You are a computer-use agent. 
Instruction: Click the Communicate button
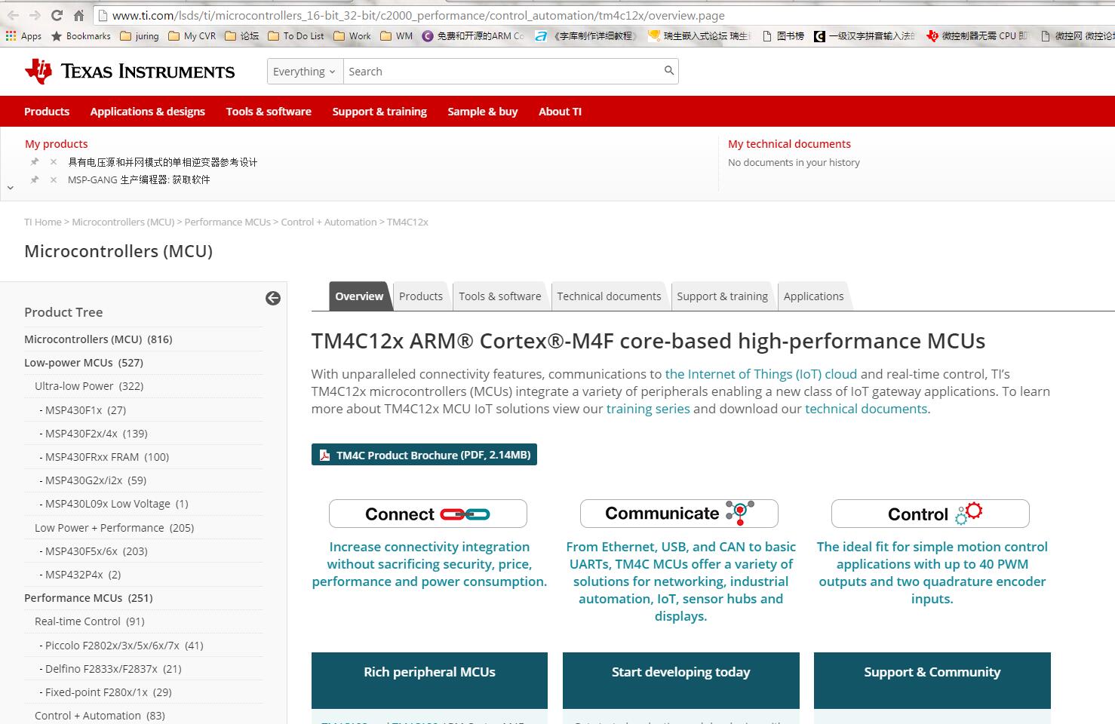[x=679, y=514]
